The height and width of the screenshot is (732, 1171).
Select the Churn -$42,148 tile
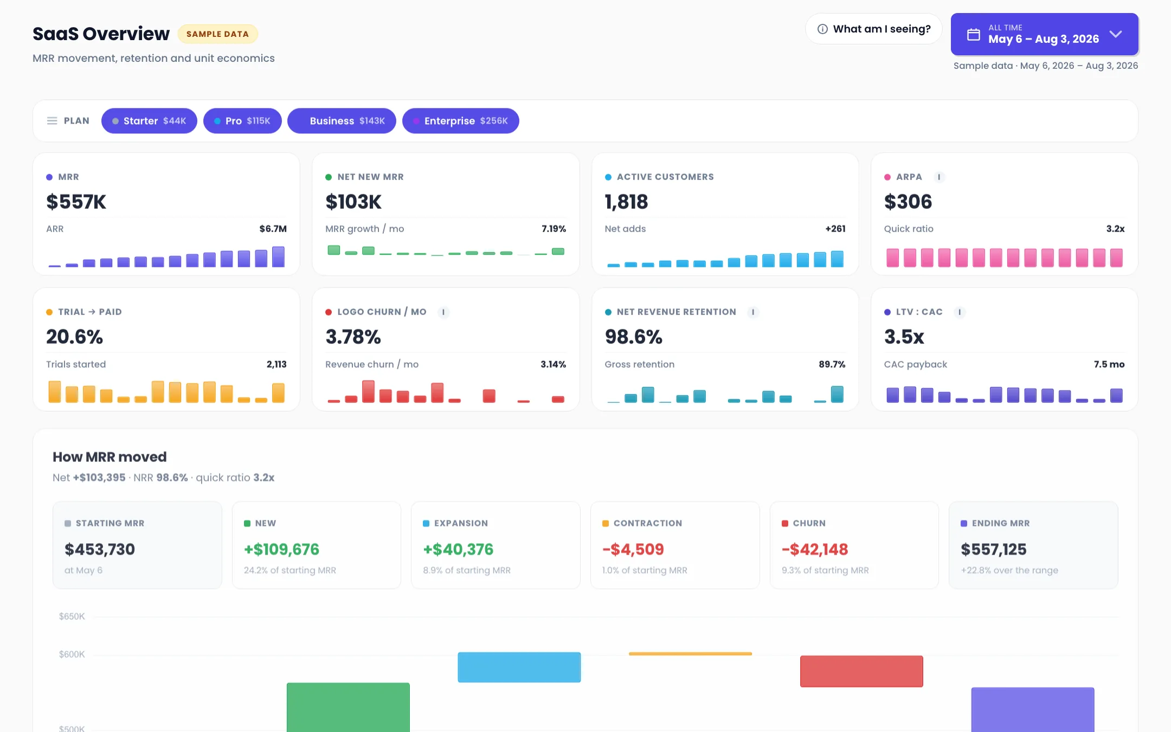(854, 545)
